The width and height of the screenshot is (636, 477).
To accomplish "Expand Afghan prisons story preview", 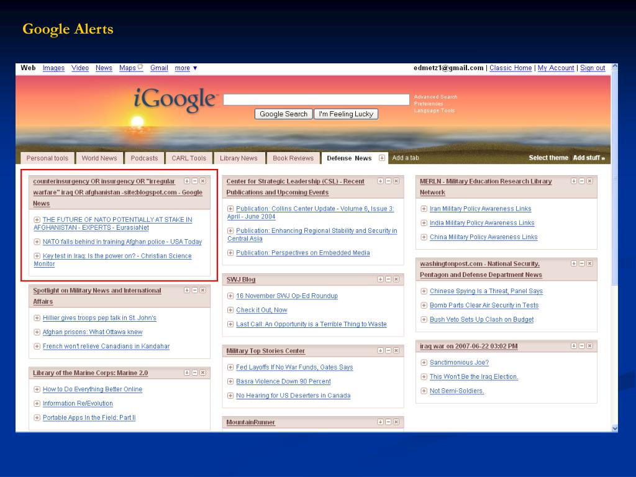I will tap(37, 332).
